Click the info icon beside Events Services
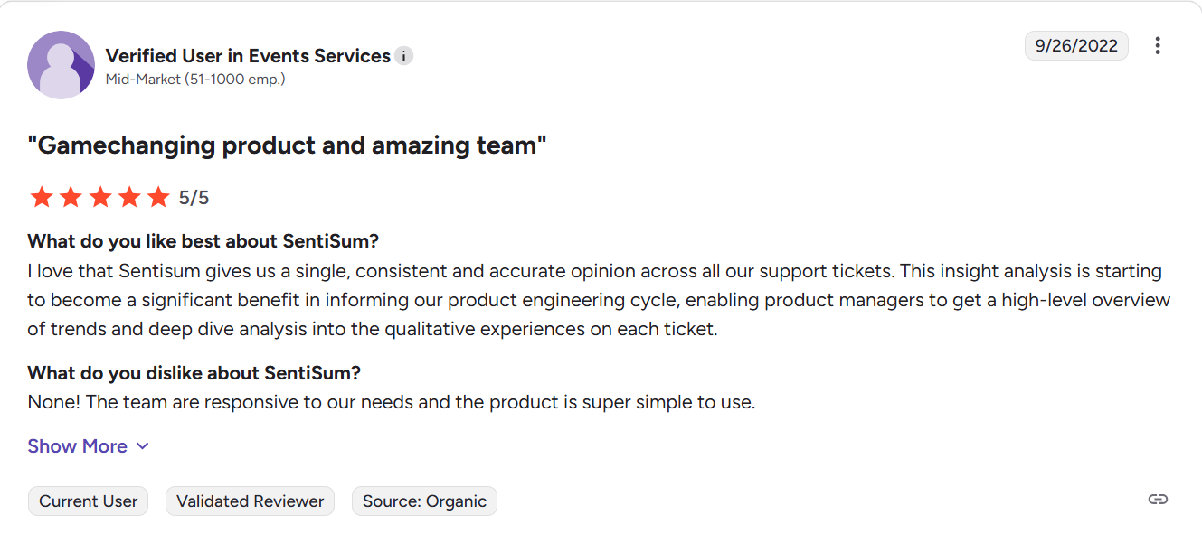This screenshot has width=1202, height=534. (404, 56)
